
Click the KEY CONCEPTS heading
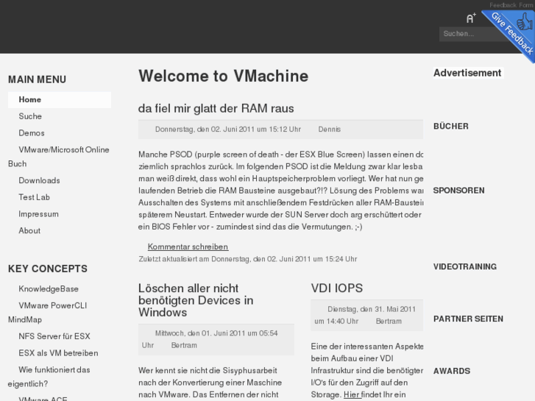tap(48, 269)
